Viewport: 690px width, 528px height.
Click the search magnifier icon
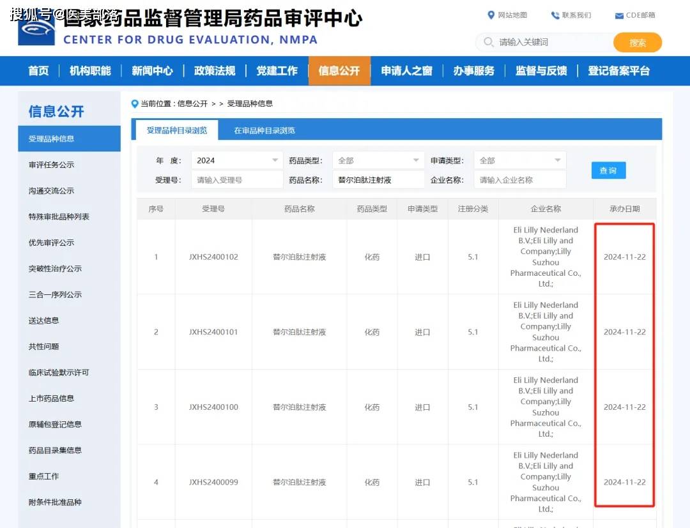click(488, 42)
